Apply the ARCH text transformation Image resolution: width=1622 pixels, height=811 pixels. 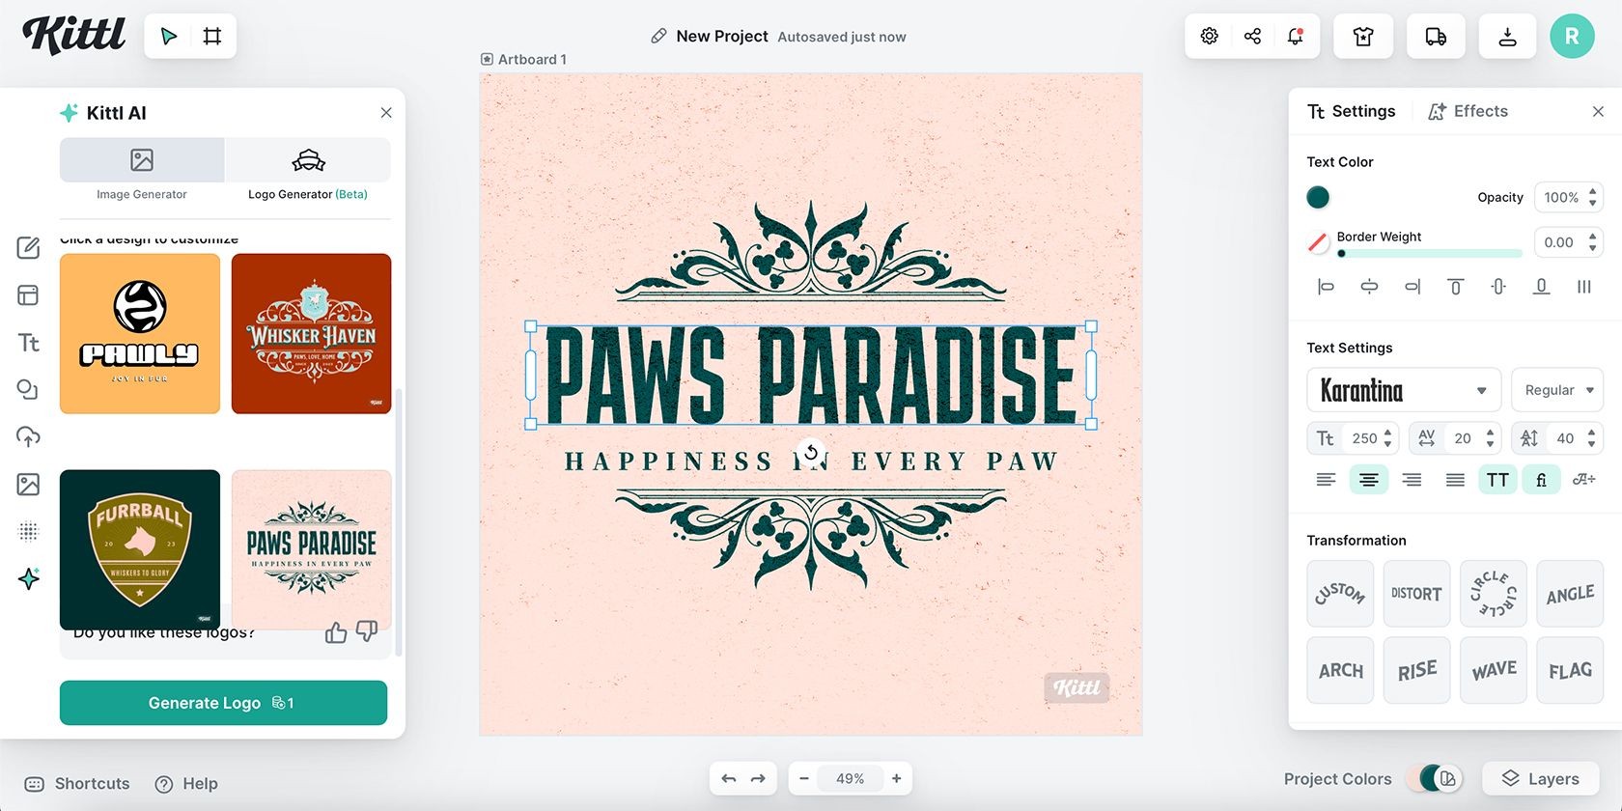[x=1340, y=670]
